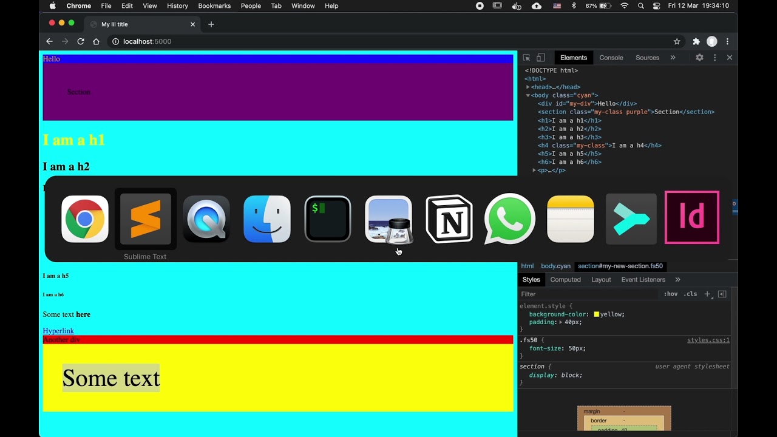
Task: Toggle the computed styles sidebar icon
Action: click(x=722, y=294)
